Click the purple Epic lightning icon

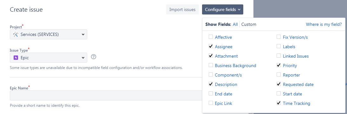[16, 58]
